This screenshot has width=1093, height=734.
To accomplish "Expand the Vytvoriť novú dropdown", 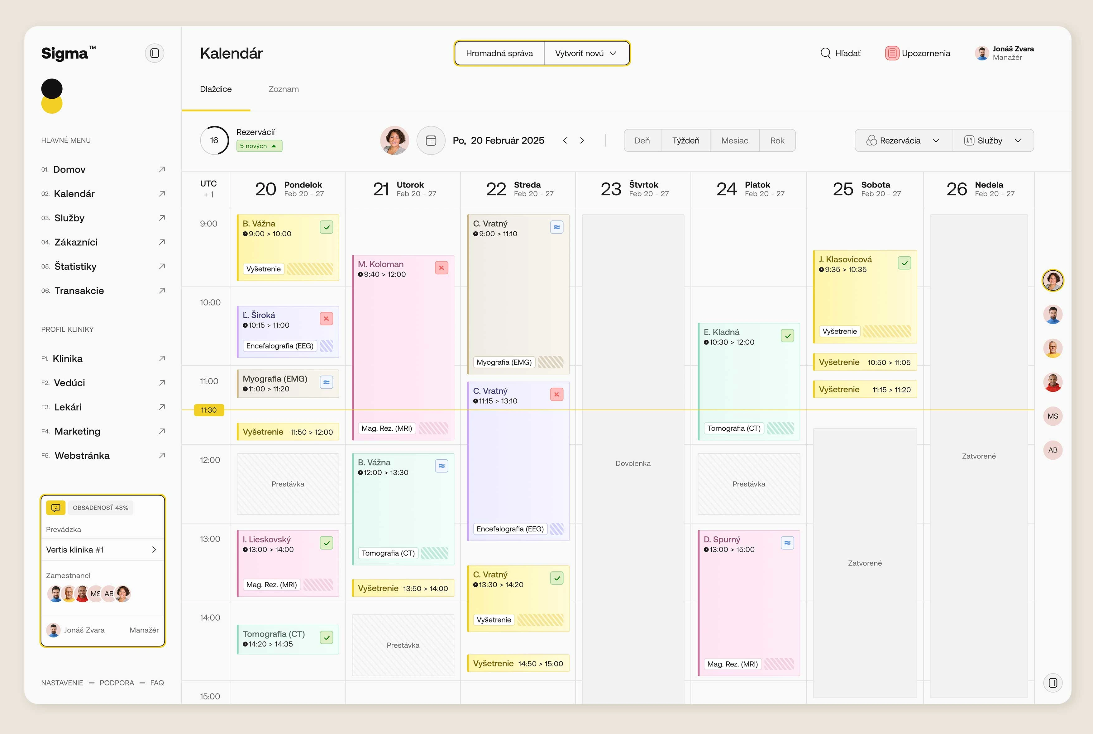I will (585, 53).
